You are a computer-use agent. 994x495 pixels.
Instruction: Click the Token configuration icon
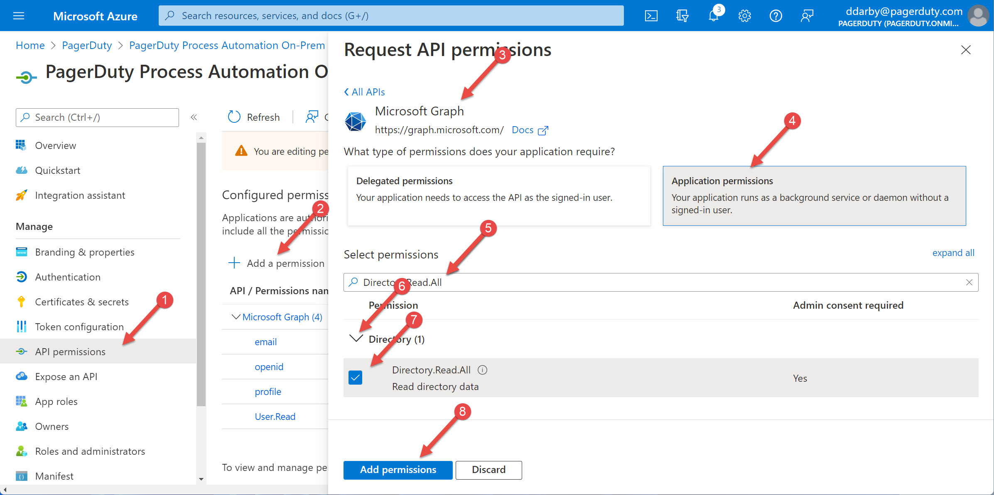(x=21, y=327)
